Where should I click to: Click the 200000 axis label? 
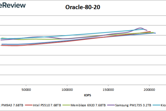(x=149, y=90)
